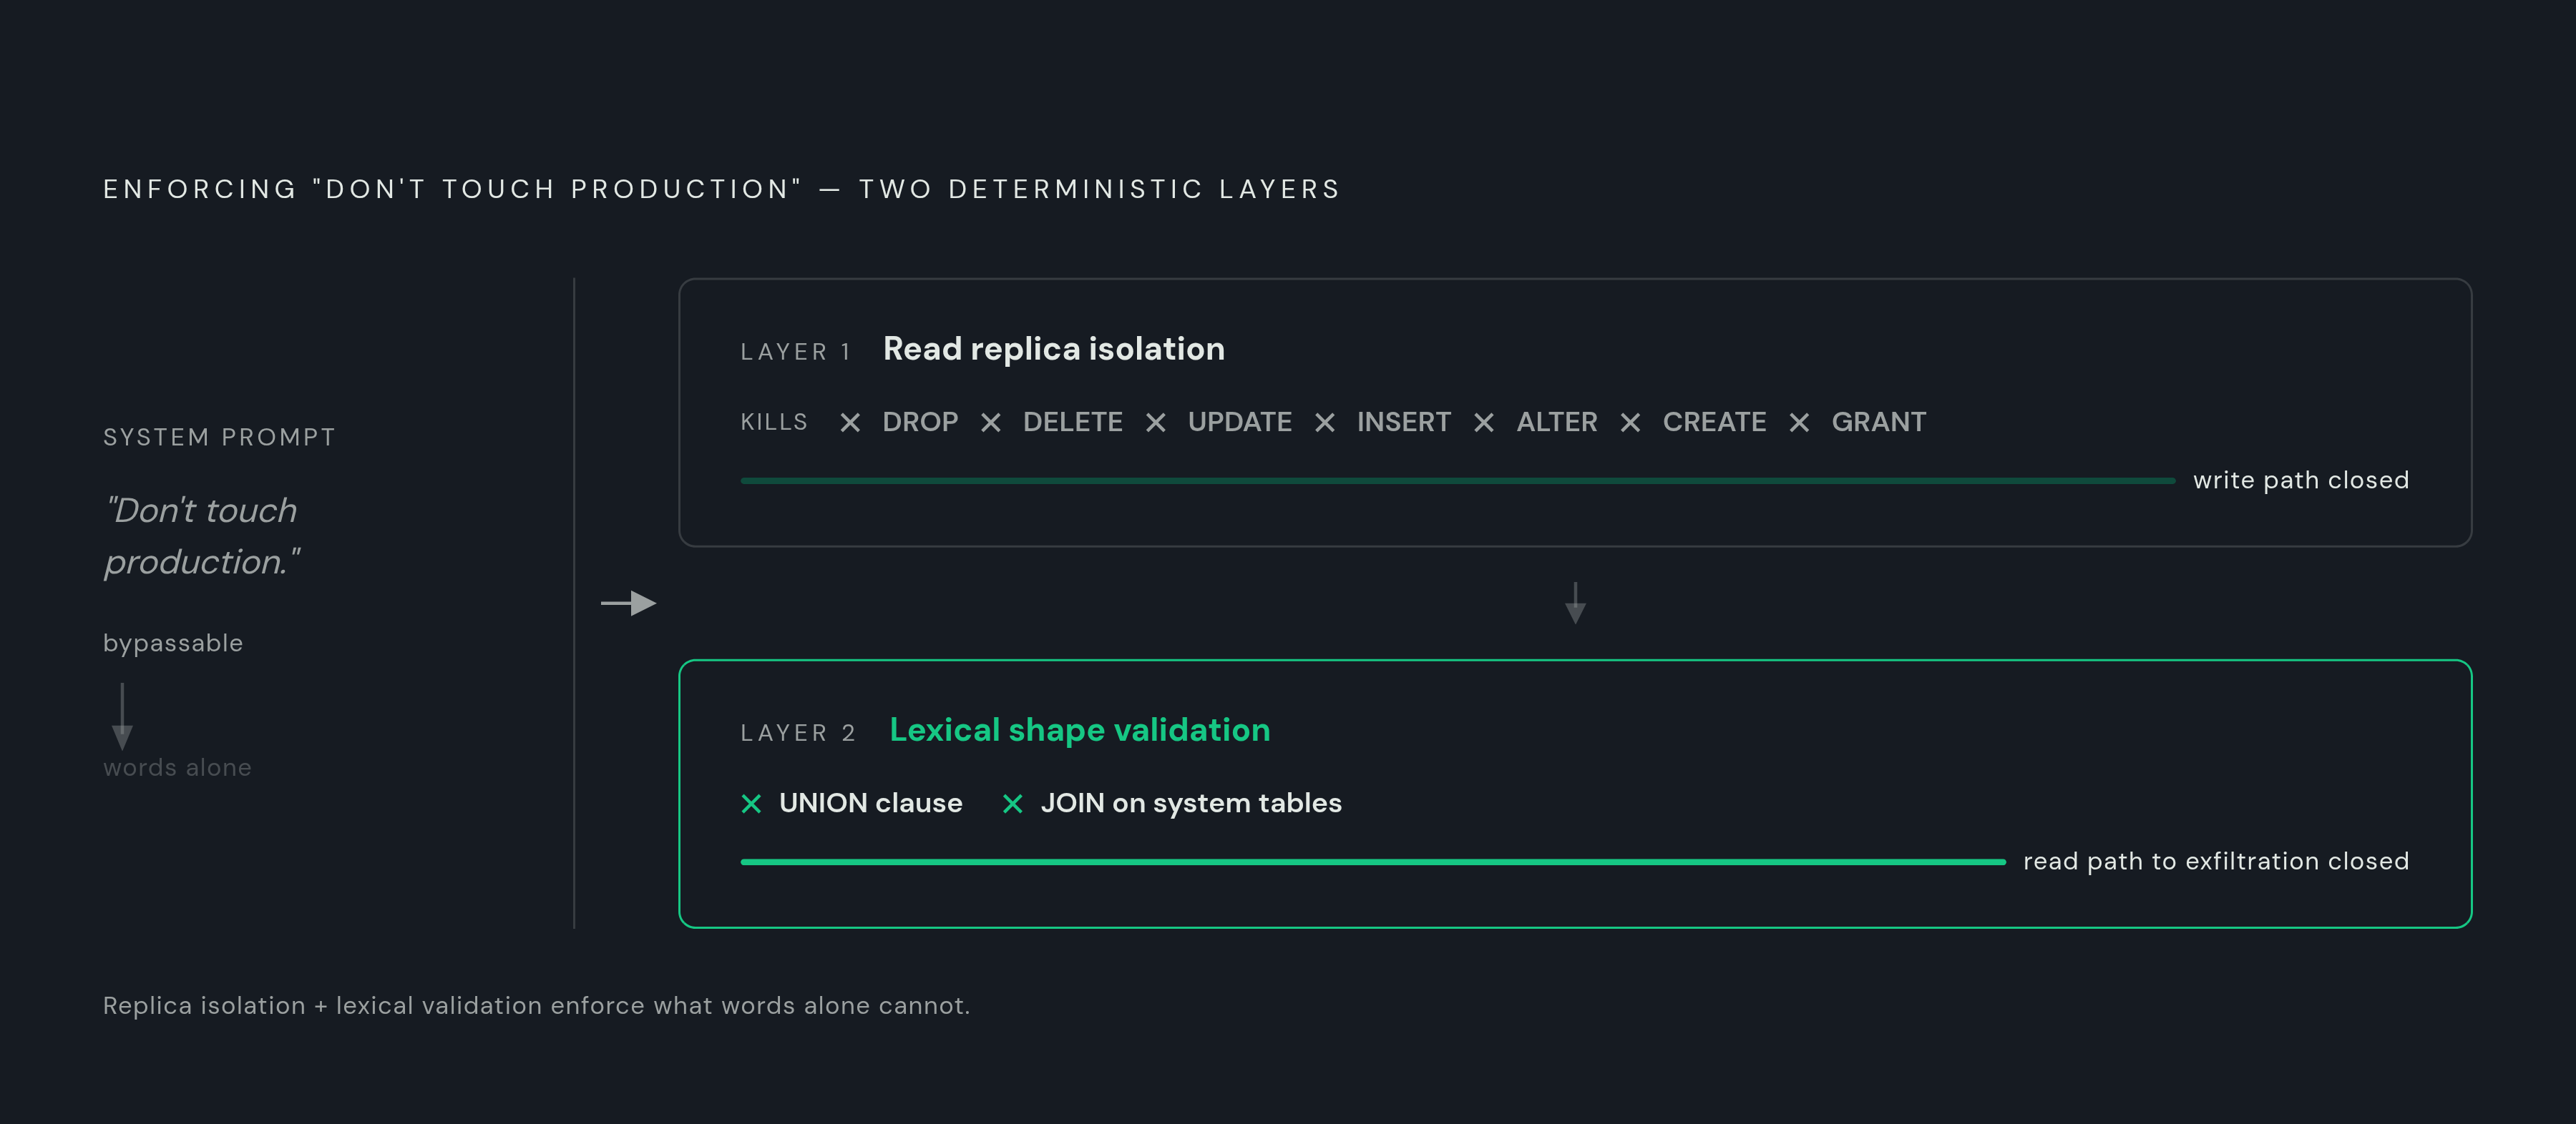This screenshot has height=1124, width=2576.
Task: Click the footer sentence about replica isolation
Action: click(536, 1005)
